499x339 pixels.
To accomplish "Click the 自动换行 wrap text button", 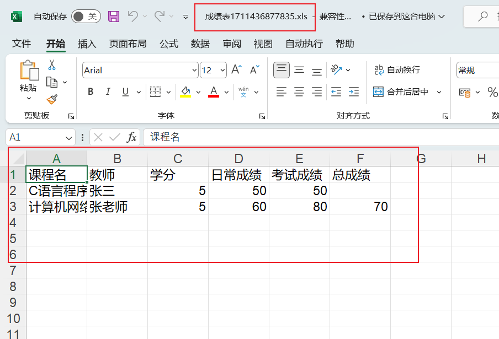I will (x=397, y=70).
